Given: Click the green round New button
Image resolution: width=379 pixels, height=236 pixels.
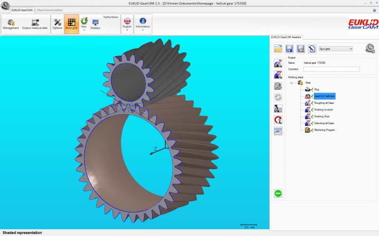Looking at the screenshot, I should [278, 194].
